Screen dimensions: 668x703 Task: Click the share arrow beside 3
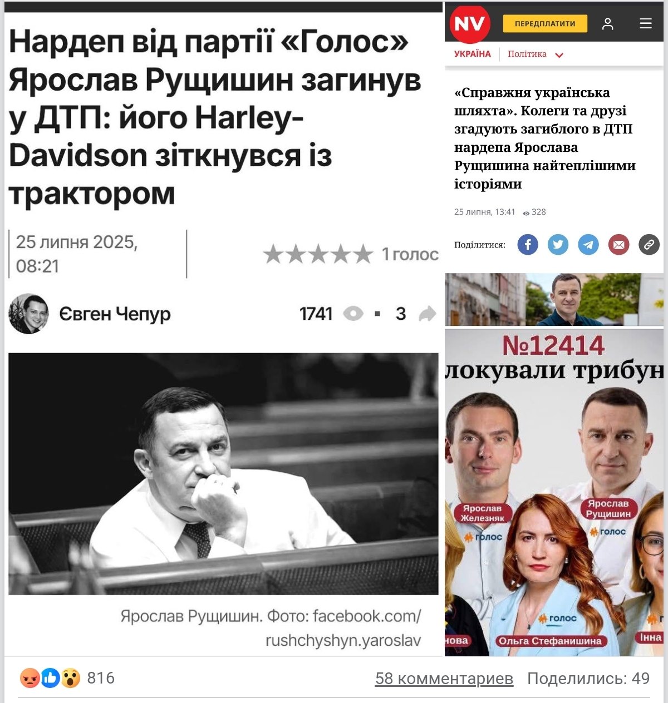tap(427, 314)
